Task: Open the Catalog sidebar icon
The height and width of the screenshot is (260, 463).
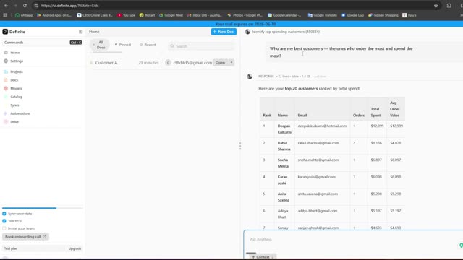Action: pos(6,97)
